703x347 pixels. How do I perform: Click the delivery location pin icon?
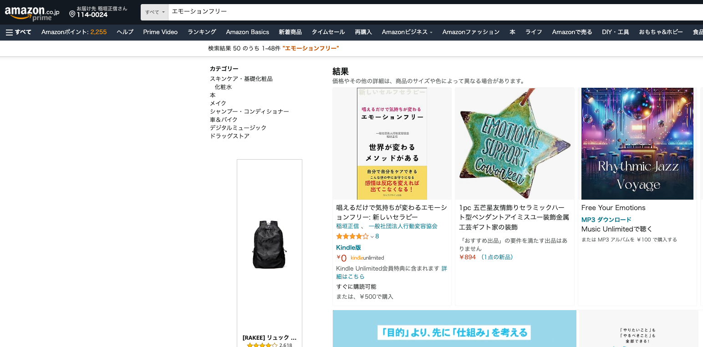[x=72, y=14]
